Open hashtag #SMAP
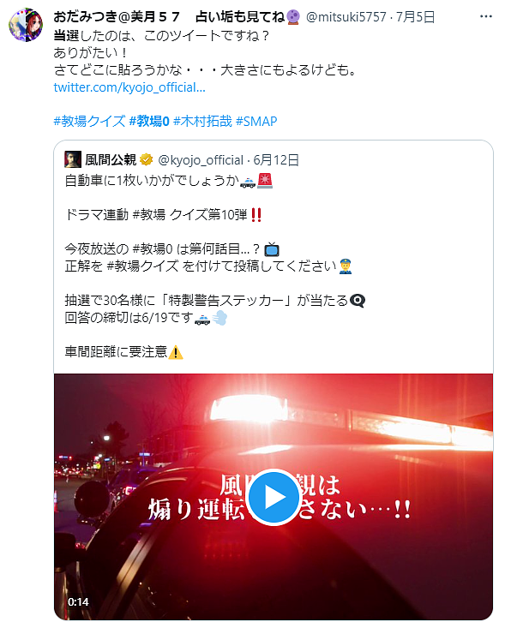The height and width of the screenshot is (628, 505). point(256,121)
